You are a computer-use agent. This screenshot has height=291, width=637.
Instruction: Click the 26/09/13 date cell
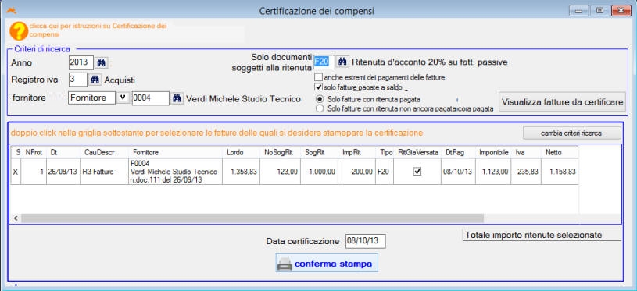[x=63, y=172]
